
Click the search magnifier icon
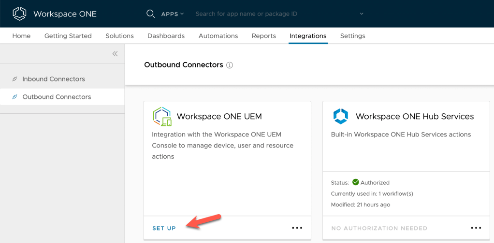coord(150,13)
